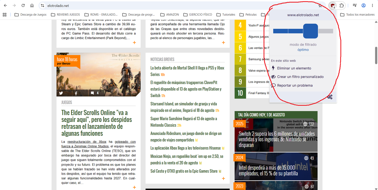378x190 pixels.
Task: Open 2025 Switch 2 supera 6 millones card
Action: pos(276,135)
